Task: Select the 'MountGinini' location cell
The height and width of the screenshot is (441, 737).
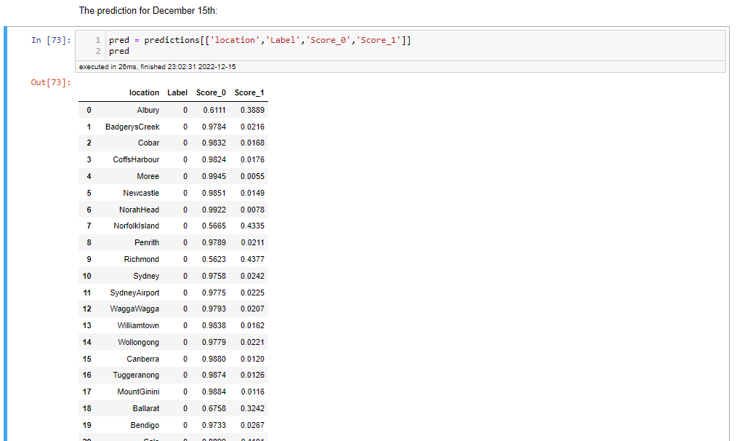Action: [x=138, y=392]
